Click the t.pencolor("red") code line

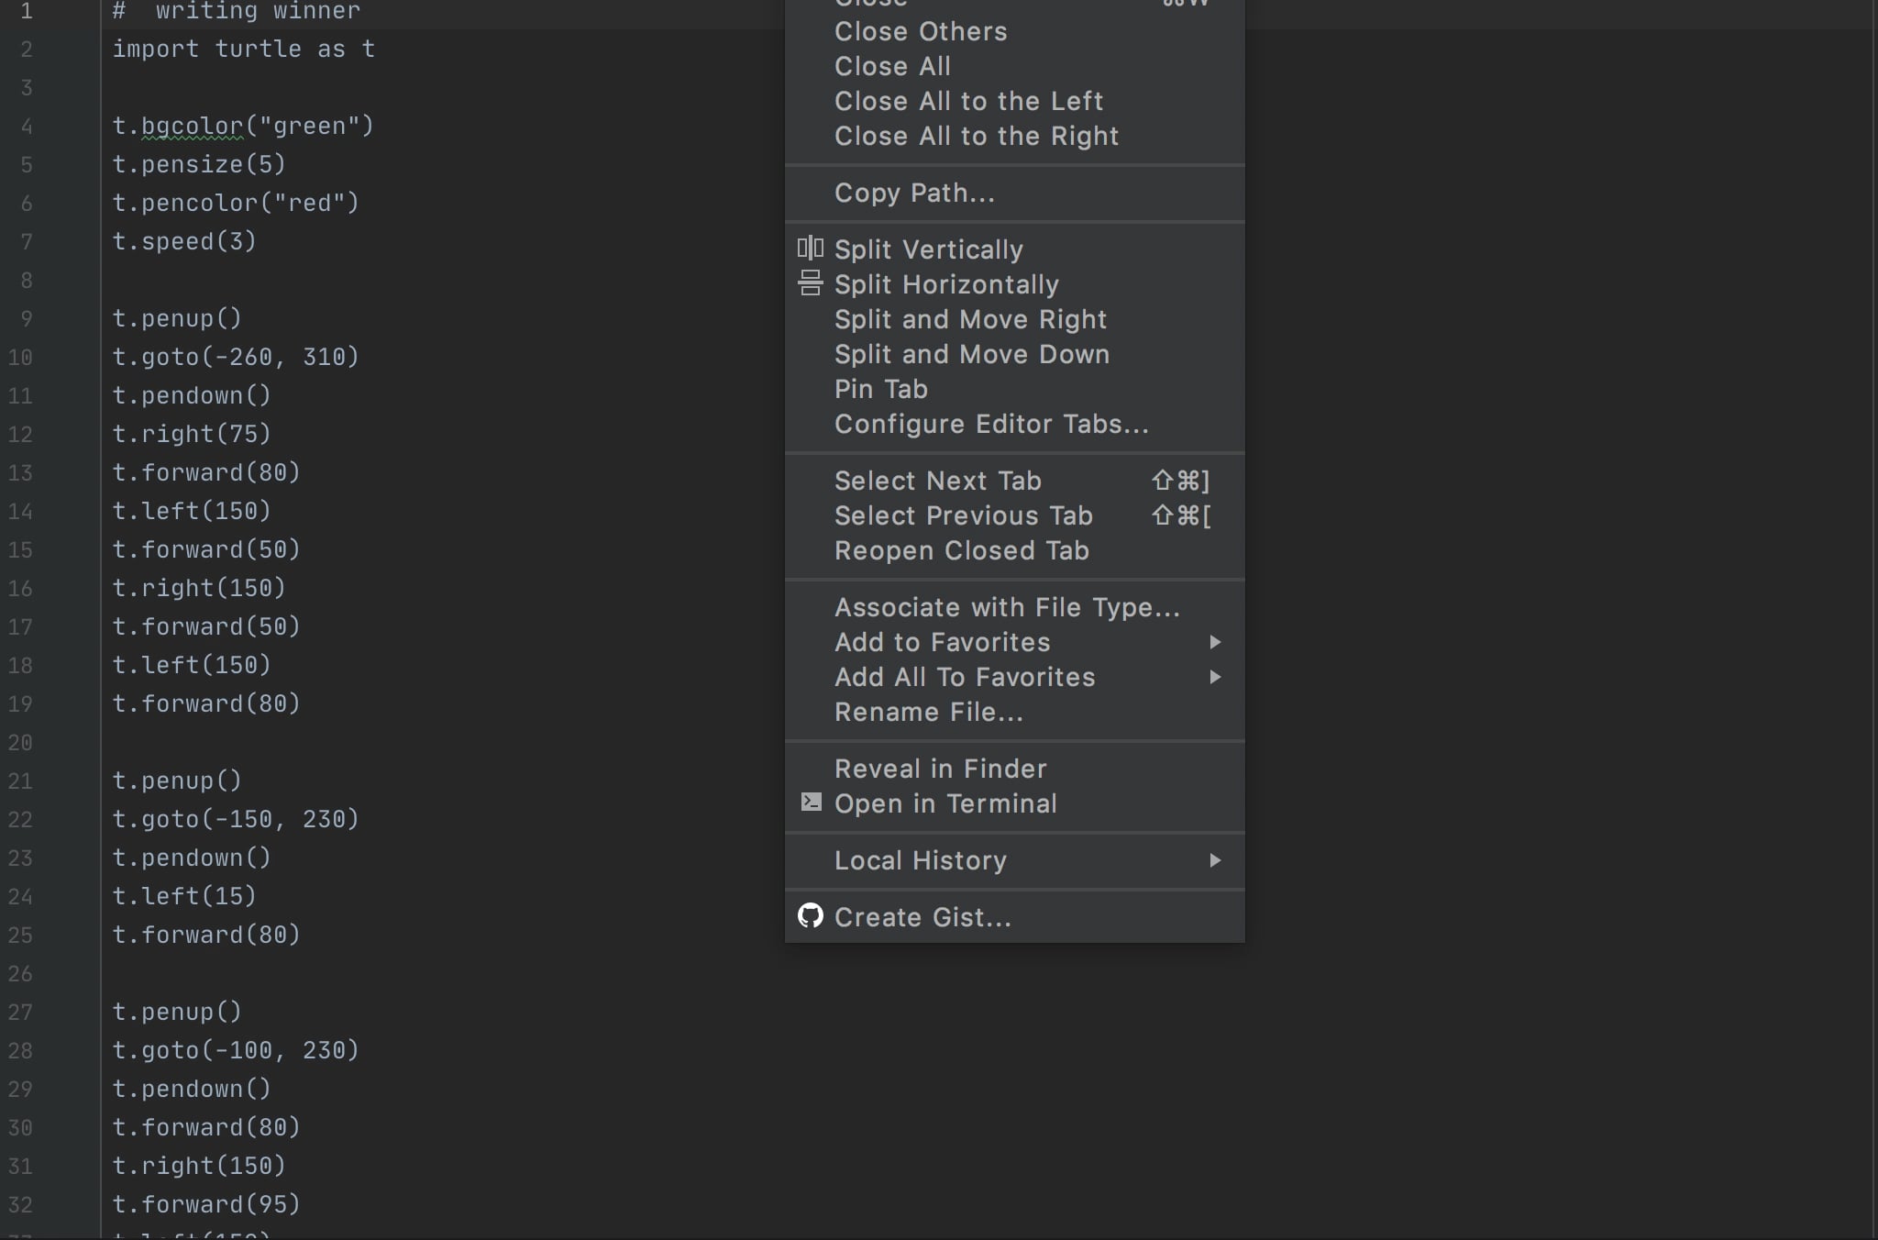(x=236, y=203)
